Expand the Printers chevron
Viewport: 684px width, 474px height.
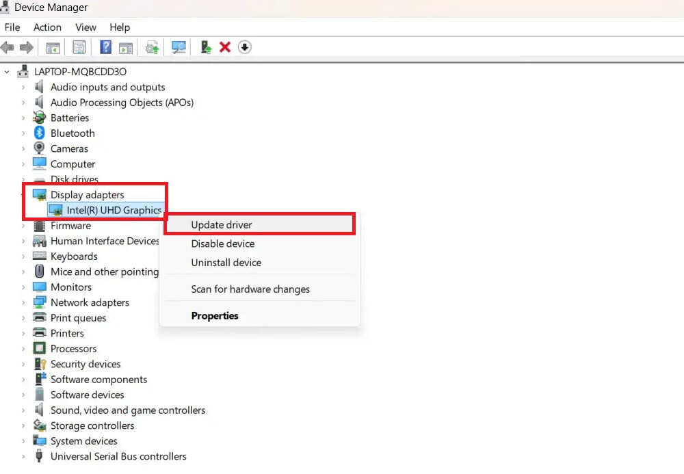pos(23,333)
